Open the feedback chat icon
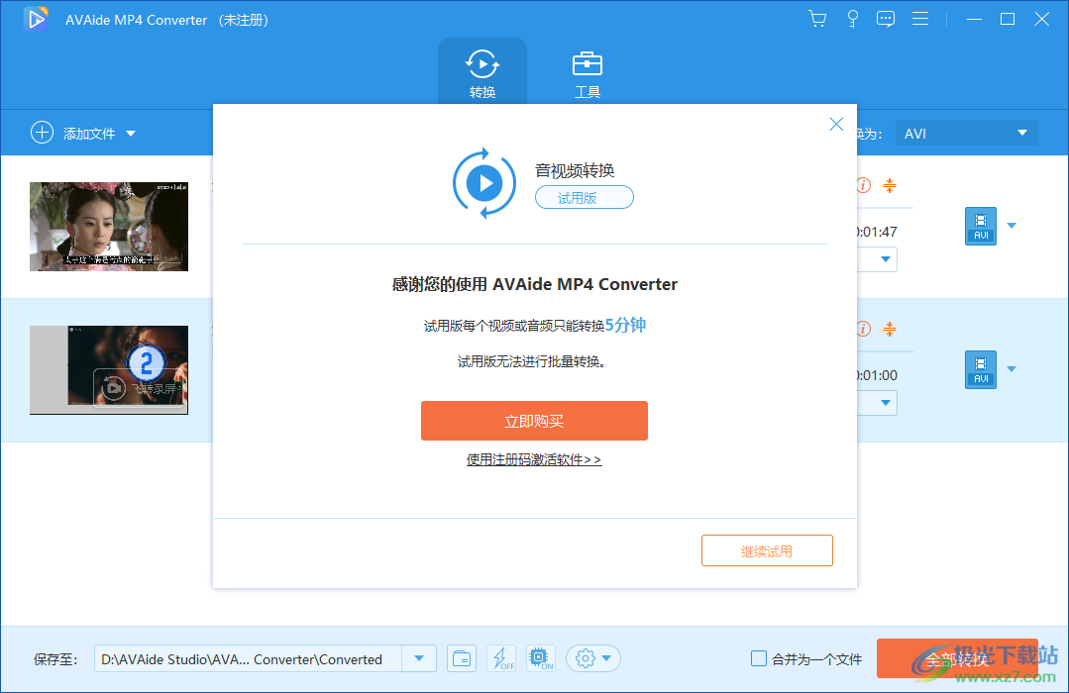Image resolution: width=1069 pixels, height=693 pixels. 886,19
